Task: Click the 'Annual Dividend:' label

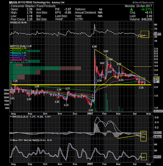Action: (x=85, y=13)
